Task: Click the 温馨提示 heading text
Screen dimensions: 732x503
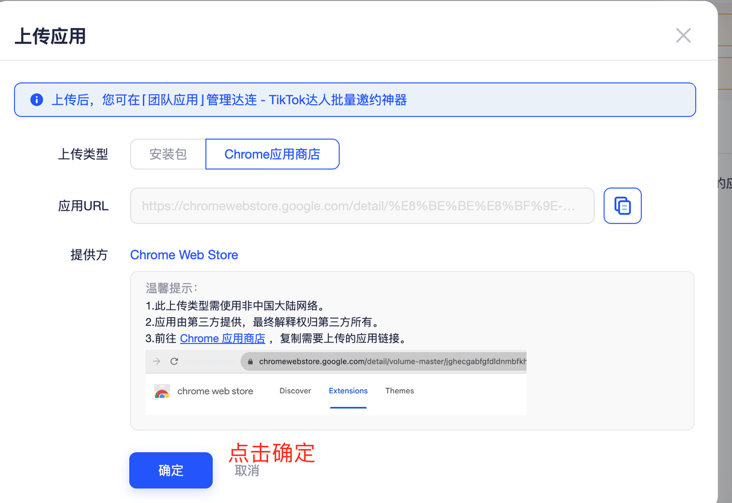Action: tap(172, 288)
